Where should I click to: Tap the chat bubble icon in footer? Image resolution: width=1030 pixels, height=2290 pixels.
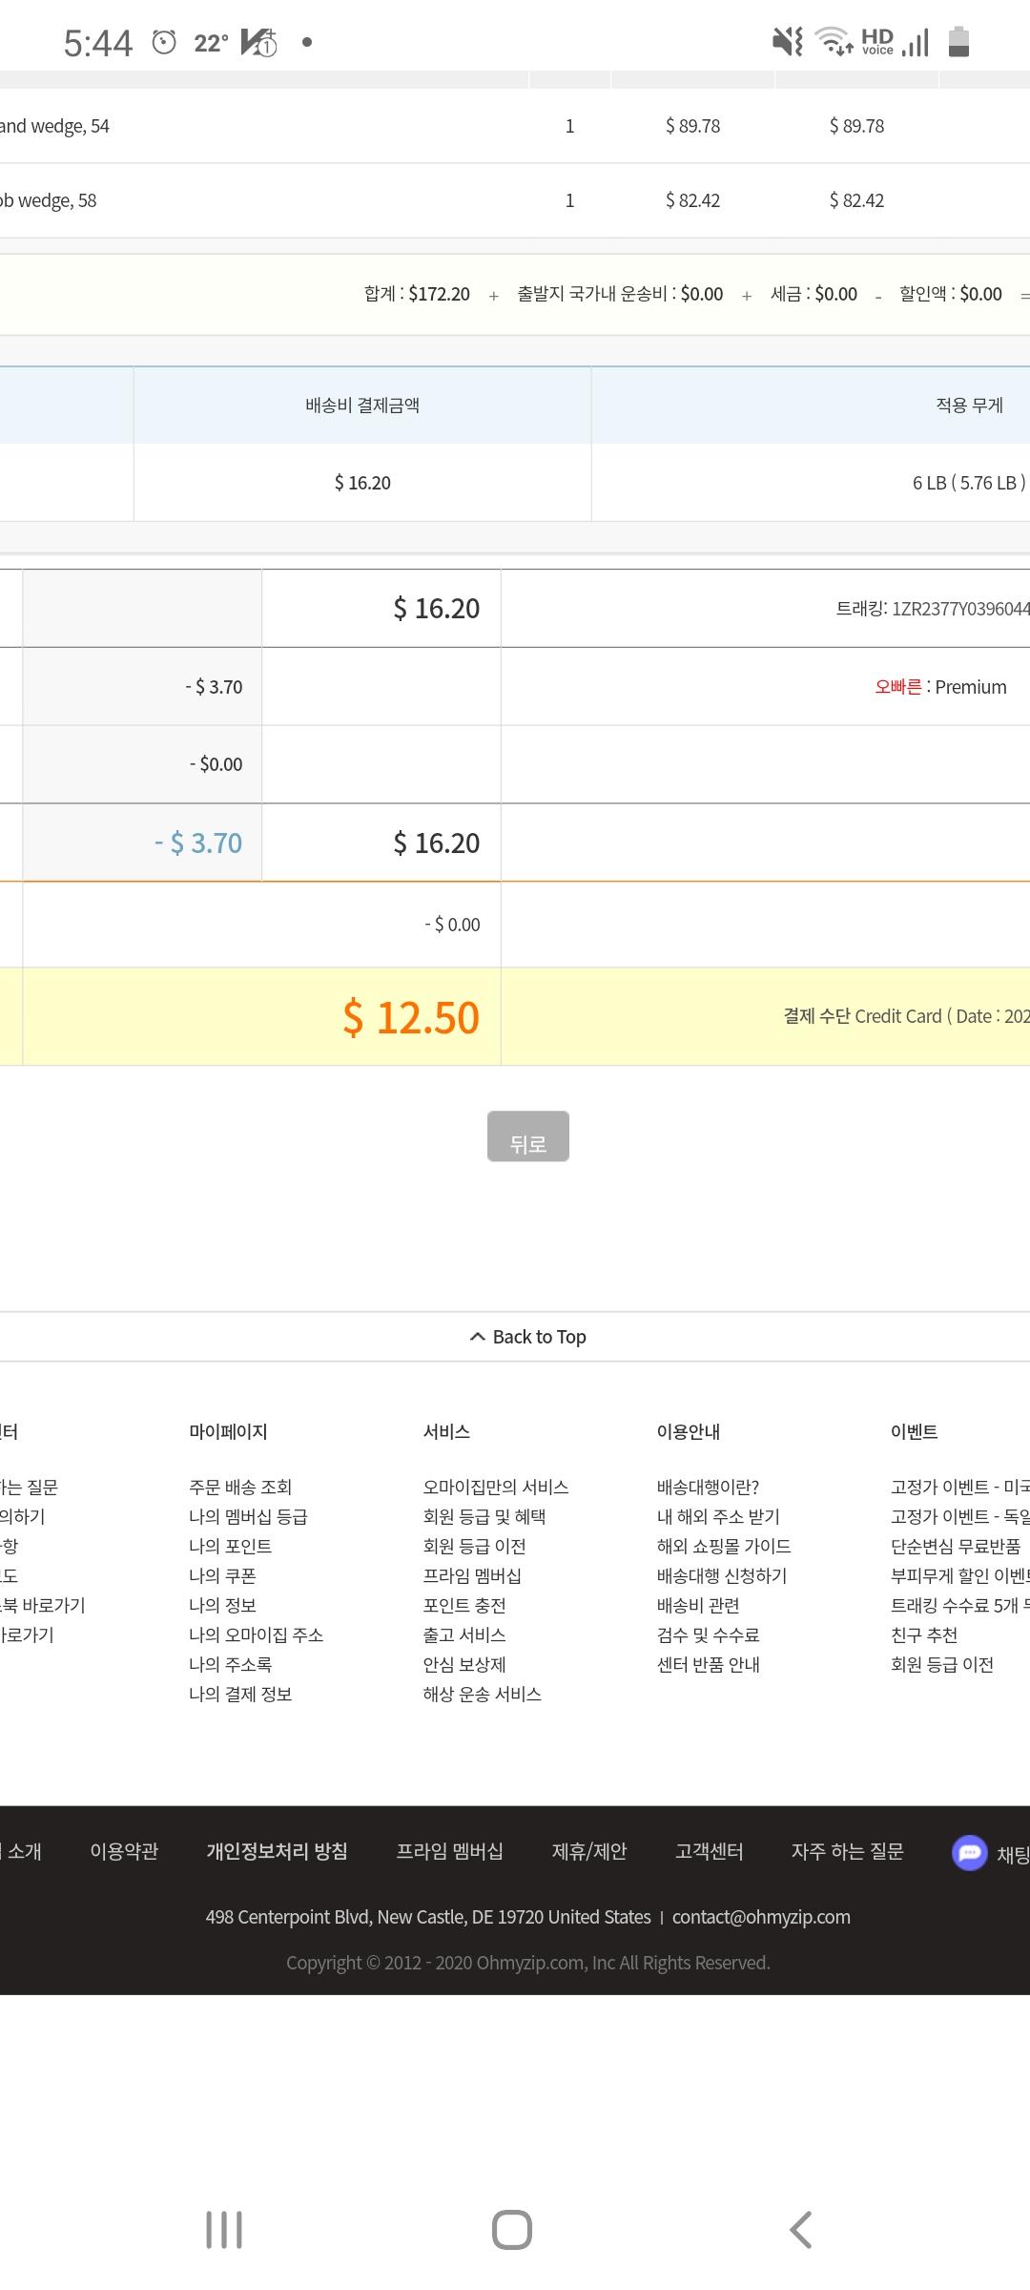(970, 1853)
